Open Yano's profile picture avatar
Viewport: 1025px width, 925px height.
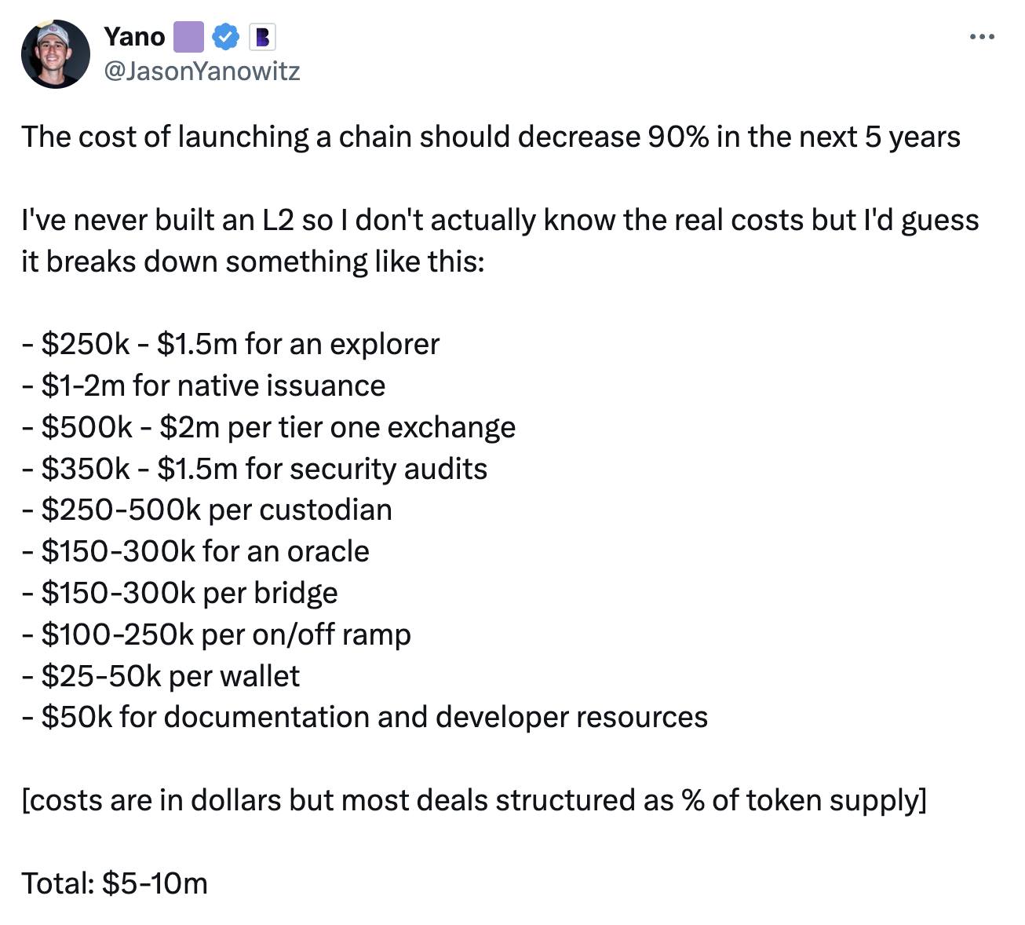(55, 54)
